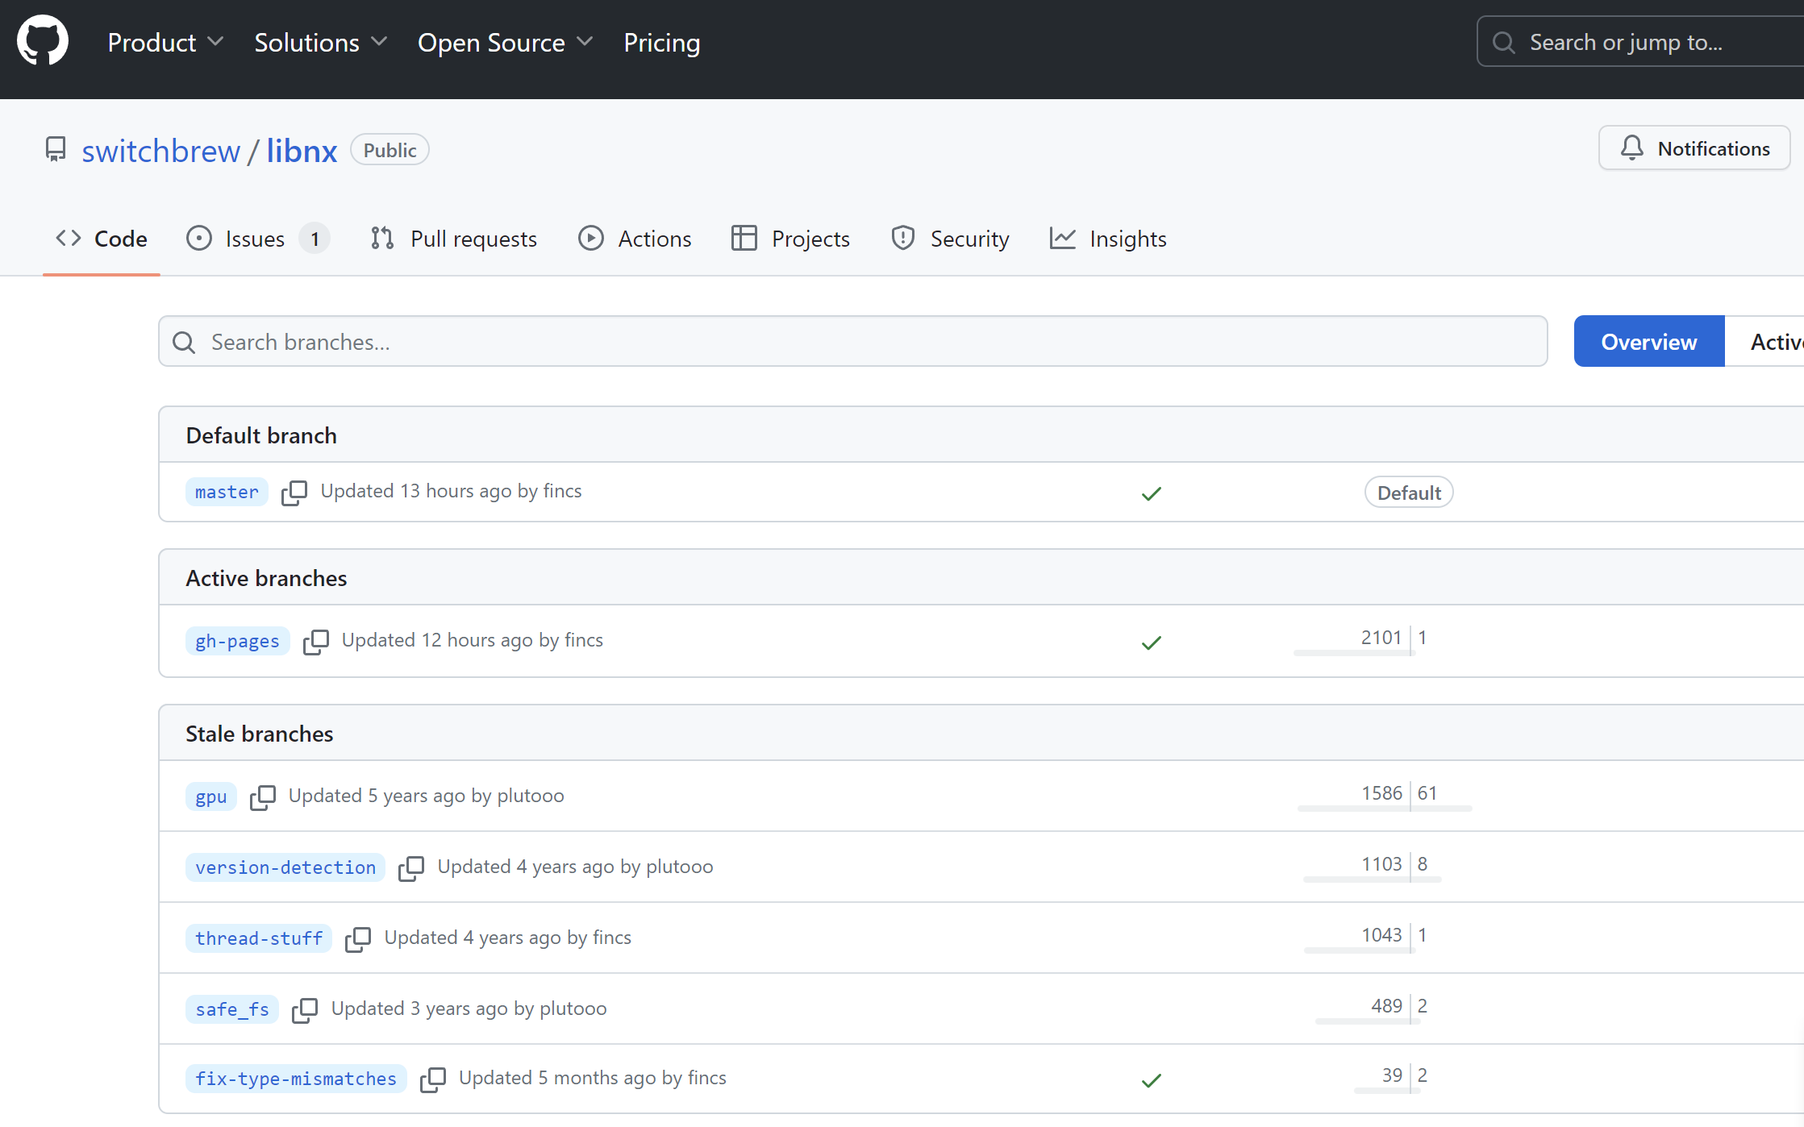This screenshot has height=1127, width=1804.
Task: Click the repository icon beside switchbrew
Action: point(56,150)
